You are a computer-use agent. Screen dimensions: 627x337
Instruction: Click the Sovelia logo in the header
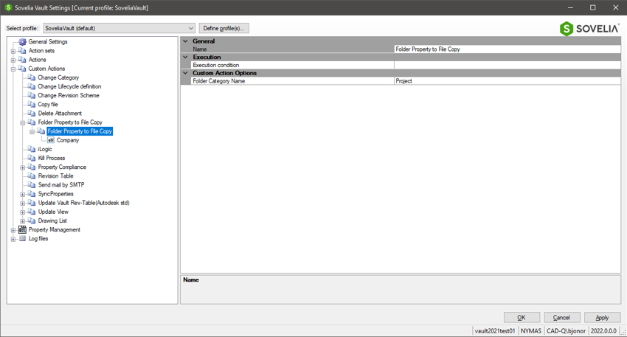tap(589, 29)
